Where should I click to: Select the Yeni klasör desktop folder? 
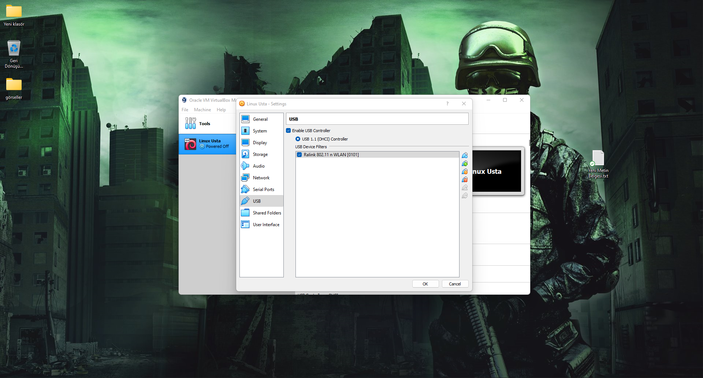point(14,15)
